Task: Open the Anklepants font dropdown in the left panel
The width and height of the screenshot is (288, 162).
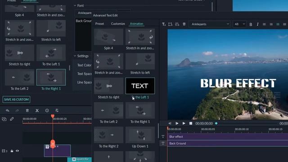Action: (x=83, y=13)
